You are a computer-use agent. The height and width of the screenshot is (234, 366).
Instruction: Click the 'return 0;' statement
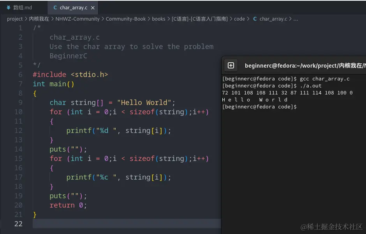coord(68,205)
